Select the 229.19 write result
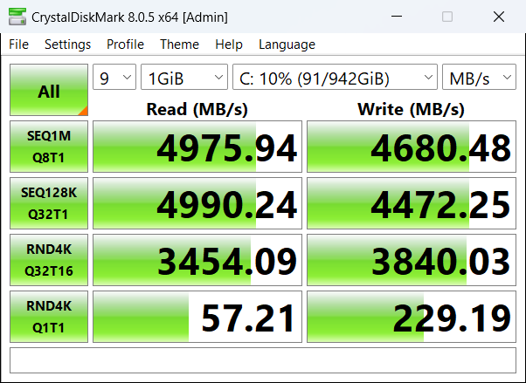This screenshot has width=526, height=383. 412,317
